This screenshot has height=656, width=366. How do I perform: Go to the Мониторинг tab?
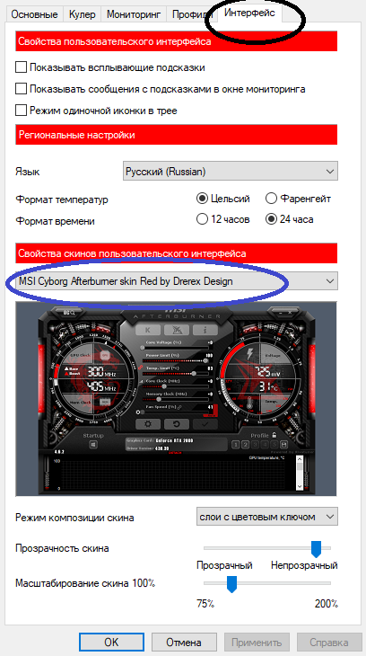[134, 14]
